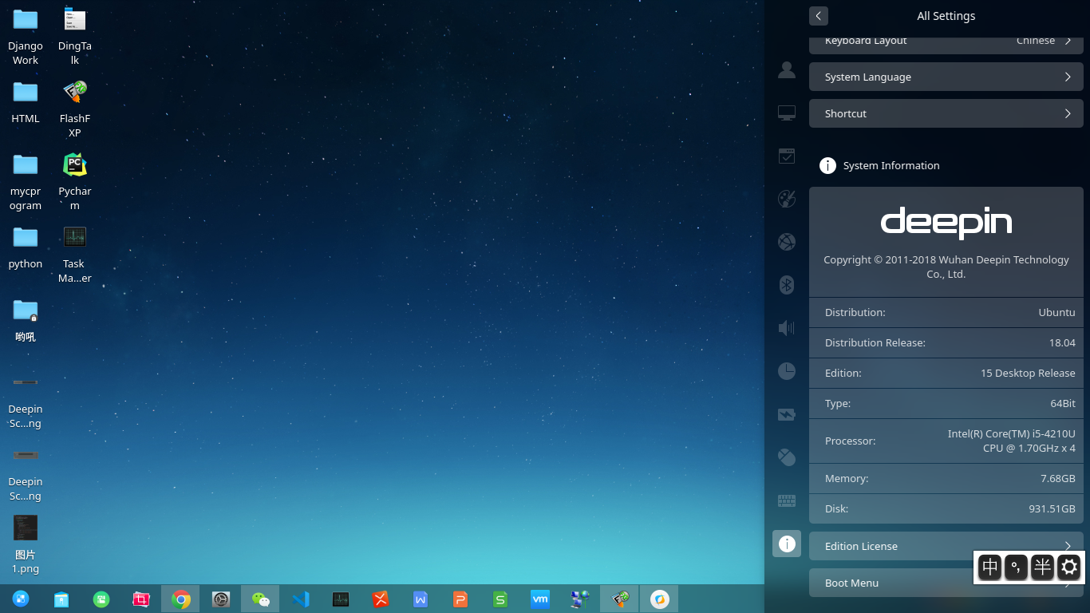
Task: Open Mouse settings icon
Action: coord(787,457)
